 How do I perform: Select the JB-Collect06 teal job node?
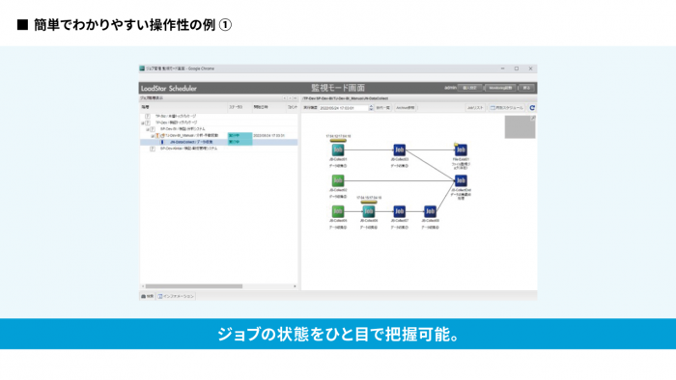tap(369, 211)
